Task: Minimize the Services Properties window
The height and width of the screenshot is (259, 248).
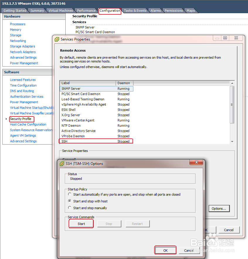Action: (x=217, y=38)
